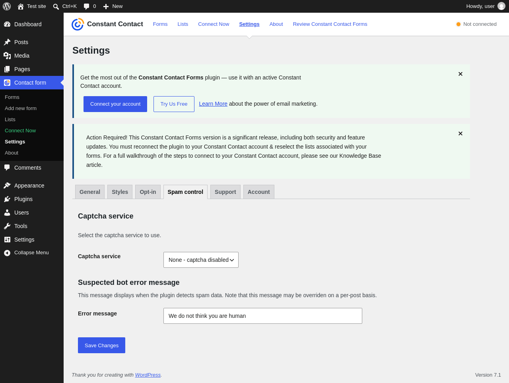Click the Contact form sidebar icon
The image size is (509, 383).
[7, 83]
